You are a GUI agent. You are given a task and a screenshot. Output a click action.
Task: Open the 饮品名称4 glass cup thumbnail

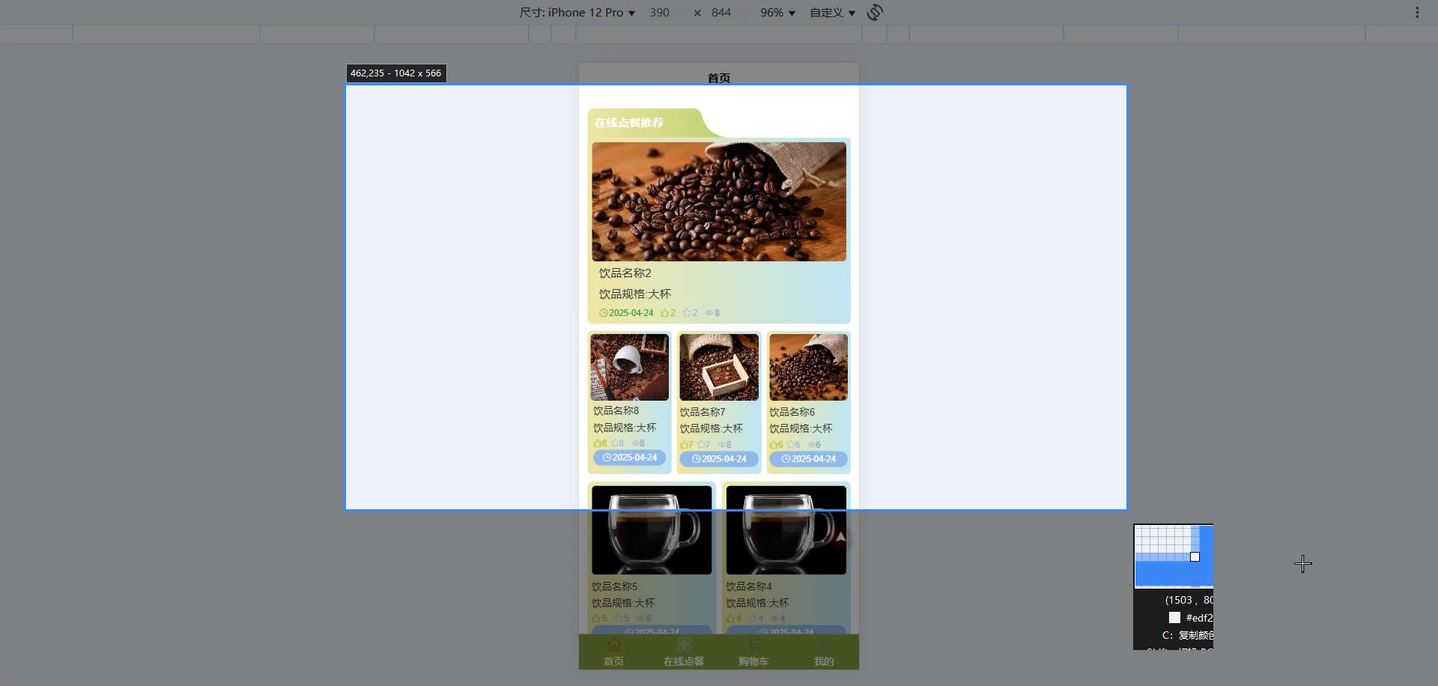[x=786, y=530]
